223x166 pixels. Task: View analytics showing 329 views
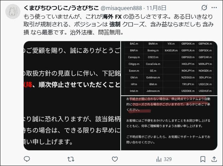[164, 159]
